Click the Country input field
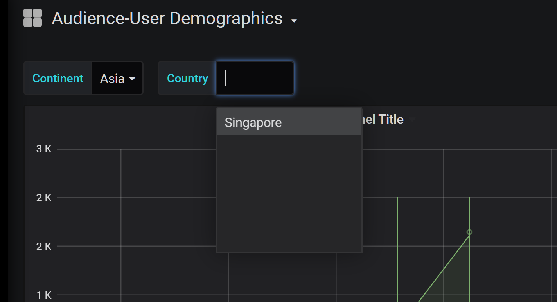557x302 pixels. click(x=254, y=78)
